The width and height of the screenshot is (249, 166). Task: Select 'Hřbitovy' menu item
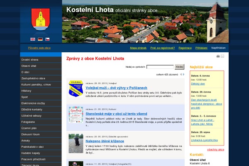pos(41,91)
